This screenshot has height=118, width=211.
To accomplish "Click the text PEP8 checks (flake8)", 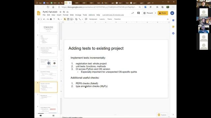I will pyautogui.click(x=87, y=83).
